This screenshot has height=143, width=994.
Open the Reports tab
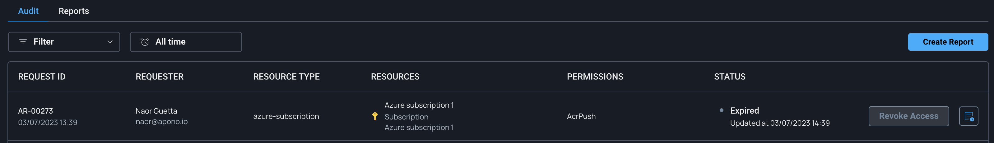(x=74, y=11)
